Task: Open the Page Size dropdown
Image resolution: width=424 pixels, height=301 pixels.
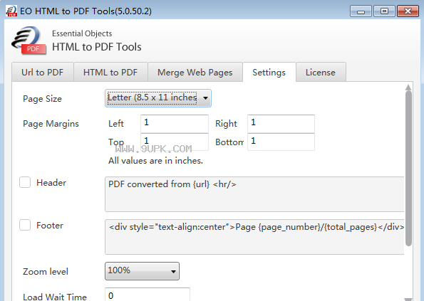Action: click(158, 98)
